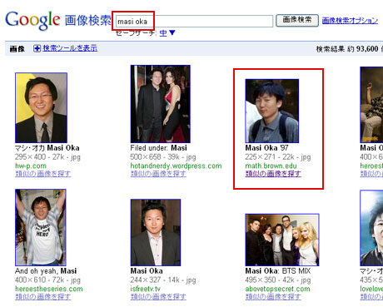
Task: Open the マシ・オカ Masi Oka portrait thumbnail
Action: [41, 108]
